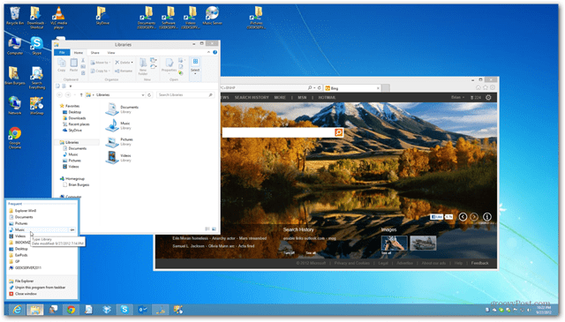Open the HOTMAIL link in Bing header

coord(327,98)
